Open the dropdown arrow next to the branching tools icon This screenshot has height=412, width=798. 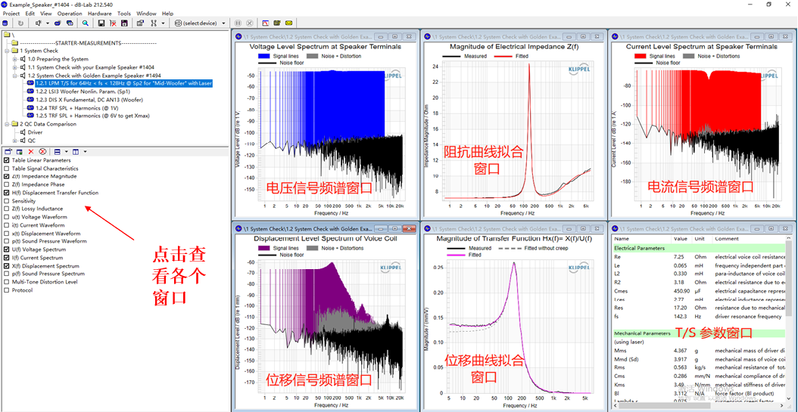tap(163, 23)
